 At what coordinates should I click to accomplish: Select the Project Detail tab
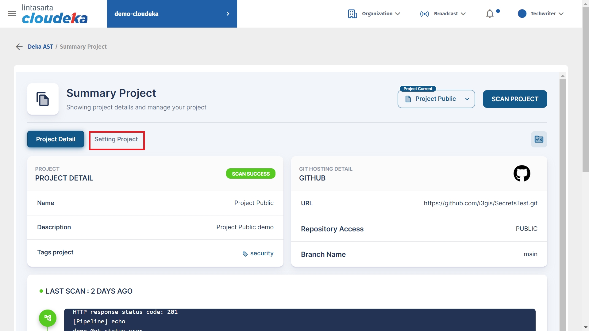pyautogui.click(x=56, y=139)
